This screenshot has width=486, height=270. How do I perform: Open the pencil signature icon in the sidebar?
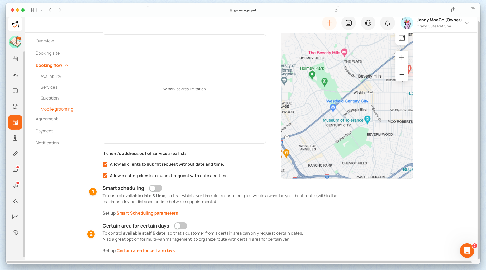[x=15, y=154]
